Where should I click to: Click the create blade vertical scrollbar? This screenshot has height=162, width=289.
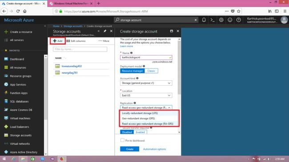179,68
